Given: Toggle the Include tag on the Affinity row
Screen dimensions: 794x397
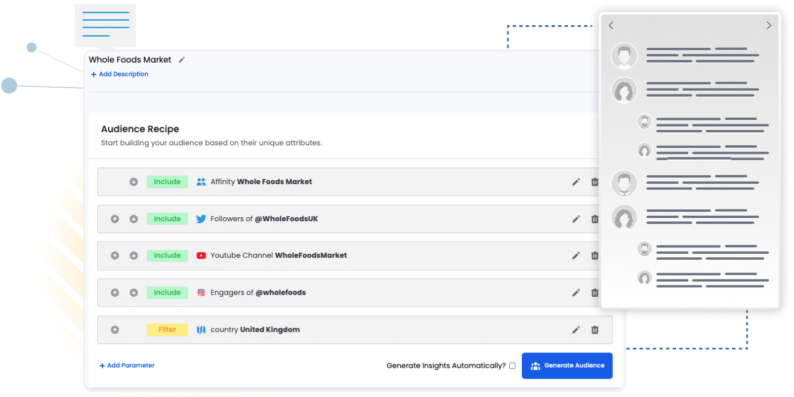Looking at the screenshot, I should tap(167, 182).
